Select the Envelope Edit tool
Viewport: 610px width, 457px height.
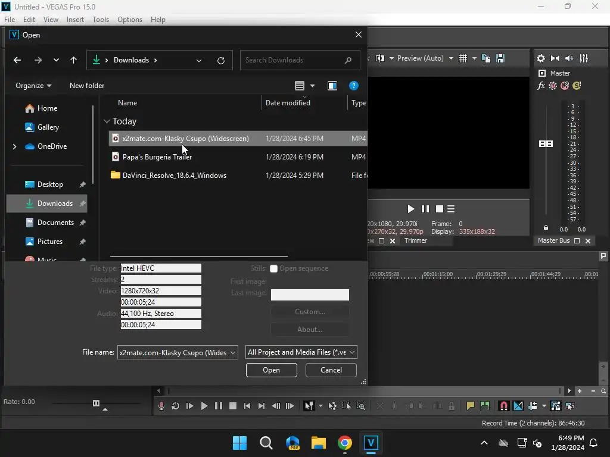click(x=332, y=406)
